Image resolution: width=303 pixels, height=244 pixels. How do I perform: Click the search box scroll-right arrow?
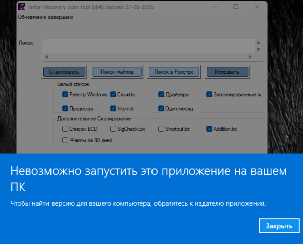click(x=250, y=57)
